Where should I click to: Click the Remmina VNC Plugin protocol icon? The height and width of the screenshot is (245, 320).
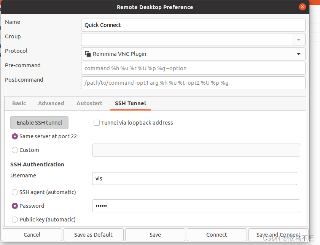pos(88,54)
